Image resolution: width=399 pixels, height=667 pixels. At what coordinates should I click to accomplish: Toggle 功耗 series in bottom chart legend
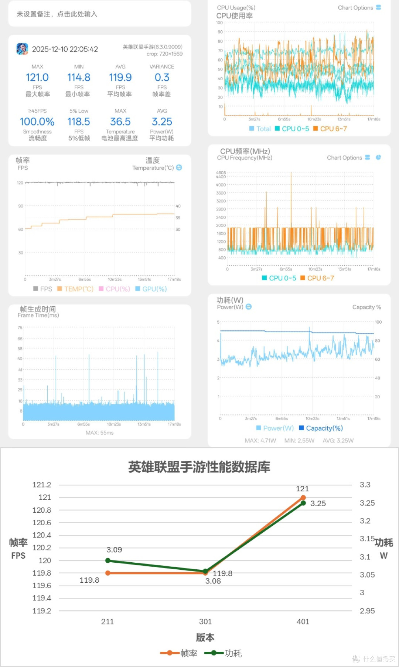[223, 653]
